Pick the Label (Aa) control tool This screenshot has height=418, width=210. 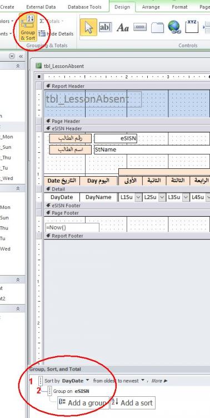(123, 27)
